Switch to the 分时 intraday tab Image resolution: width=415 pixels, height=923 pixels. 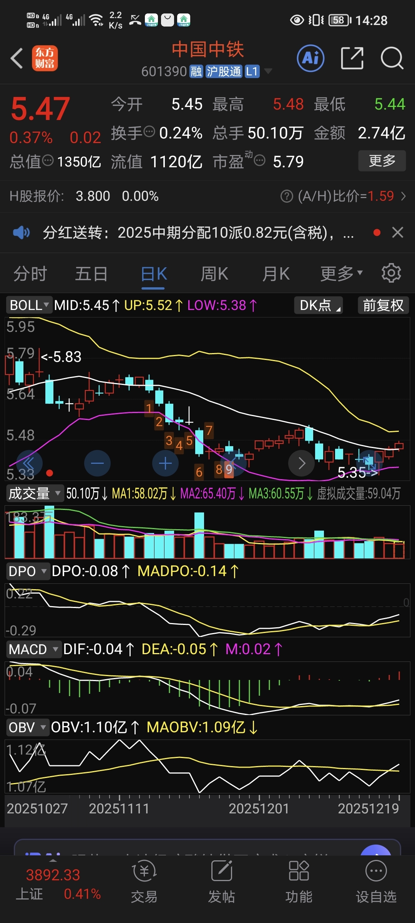[x=30, y=274]
